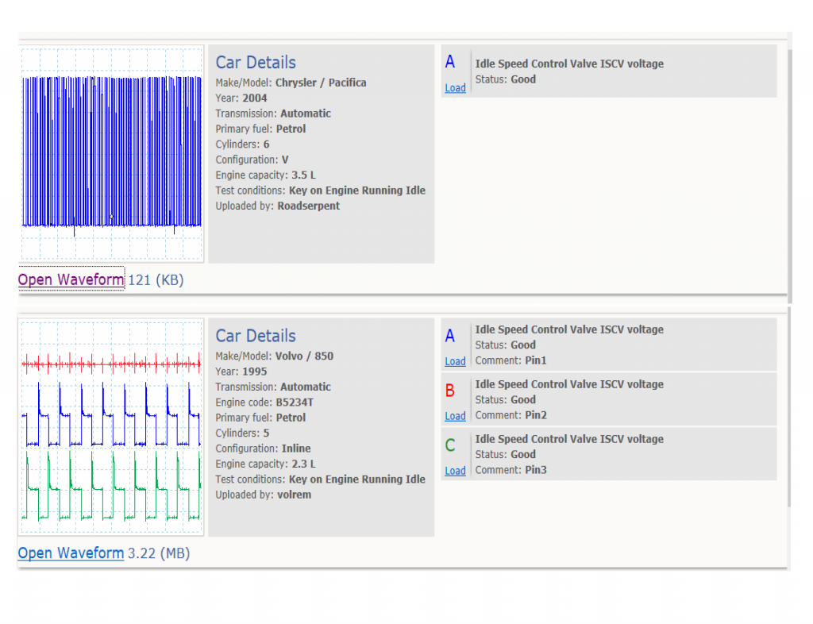The width and height of the screenshot is (813, 624).
Task: Load channel C Pin3 for Volvo 850
Action: click(x=455, y=471)
